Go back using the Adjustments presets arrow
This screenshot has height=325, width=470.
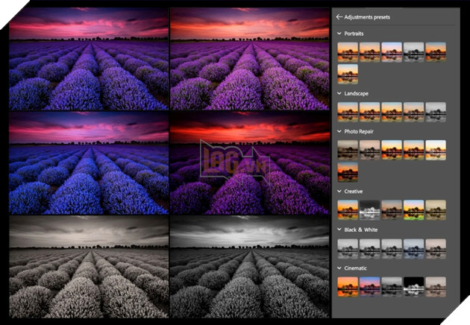point(339,17)
